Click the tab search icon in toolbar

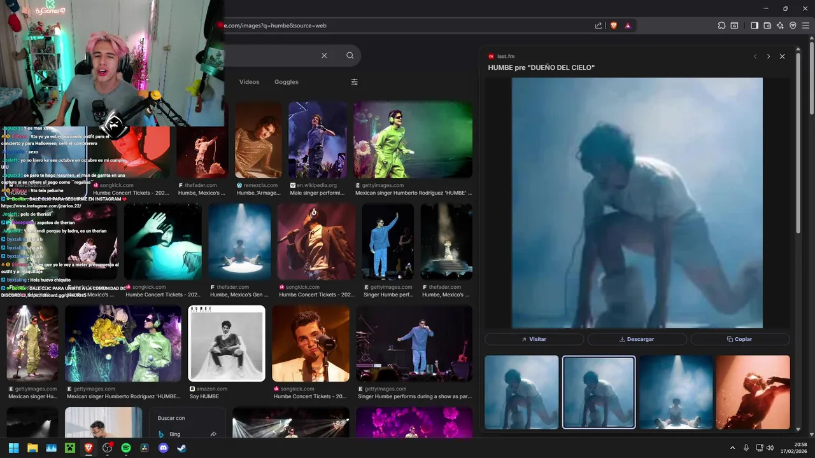click(x=734, y=25)
